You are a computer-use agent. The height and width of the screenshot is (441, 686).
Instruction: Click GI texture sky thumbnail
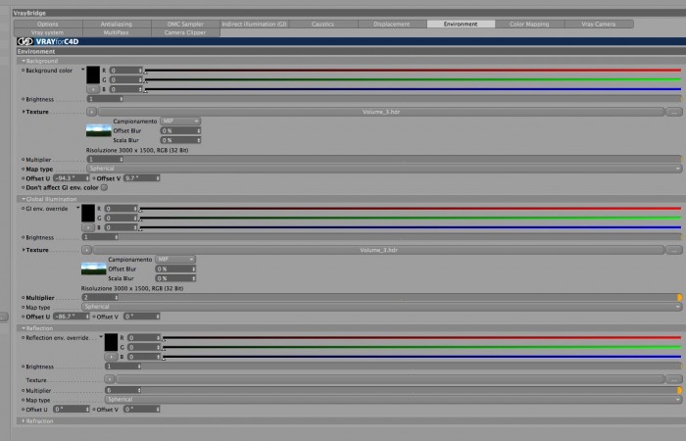pyautogui.click(x=94, y=269)
